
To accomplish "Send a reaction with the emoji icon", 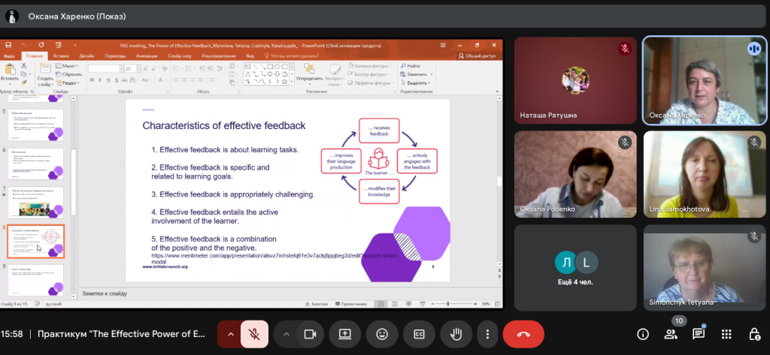I will tap(381, 334).
